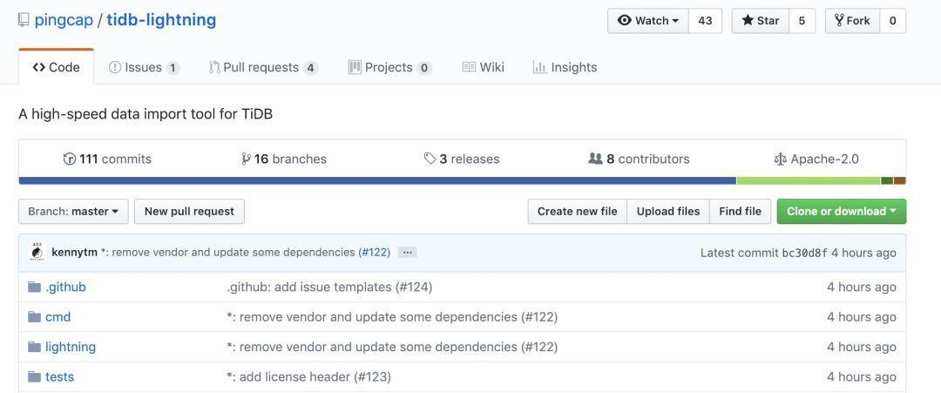View the 3 releases page
Screen dimensions: 941x393
point(462,159)
